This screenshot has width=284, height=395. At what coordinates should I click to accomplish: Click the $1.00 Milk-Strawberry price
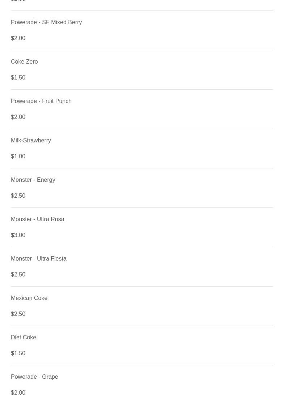point(18,156)
